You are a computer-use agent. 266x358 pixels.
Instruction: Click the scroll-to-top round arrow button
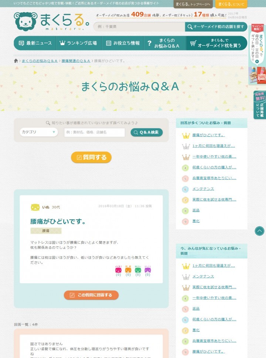259,231
